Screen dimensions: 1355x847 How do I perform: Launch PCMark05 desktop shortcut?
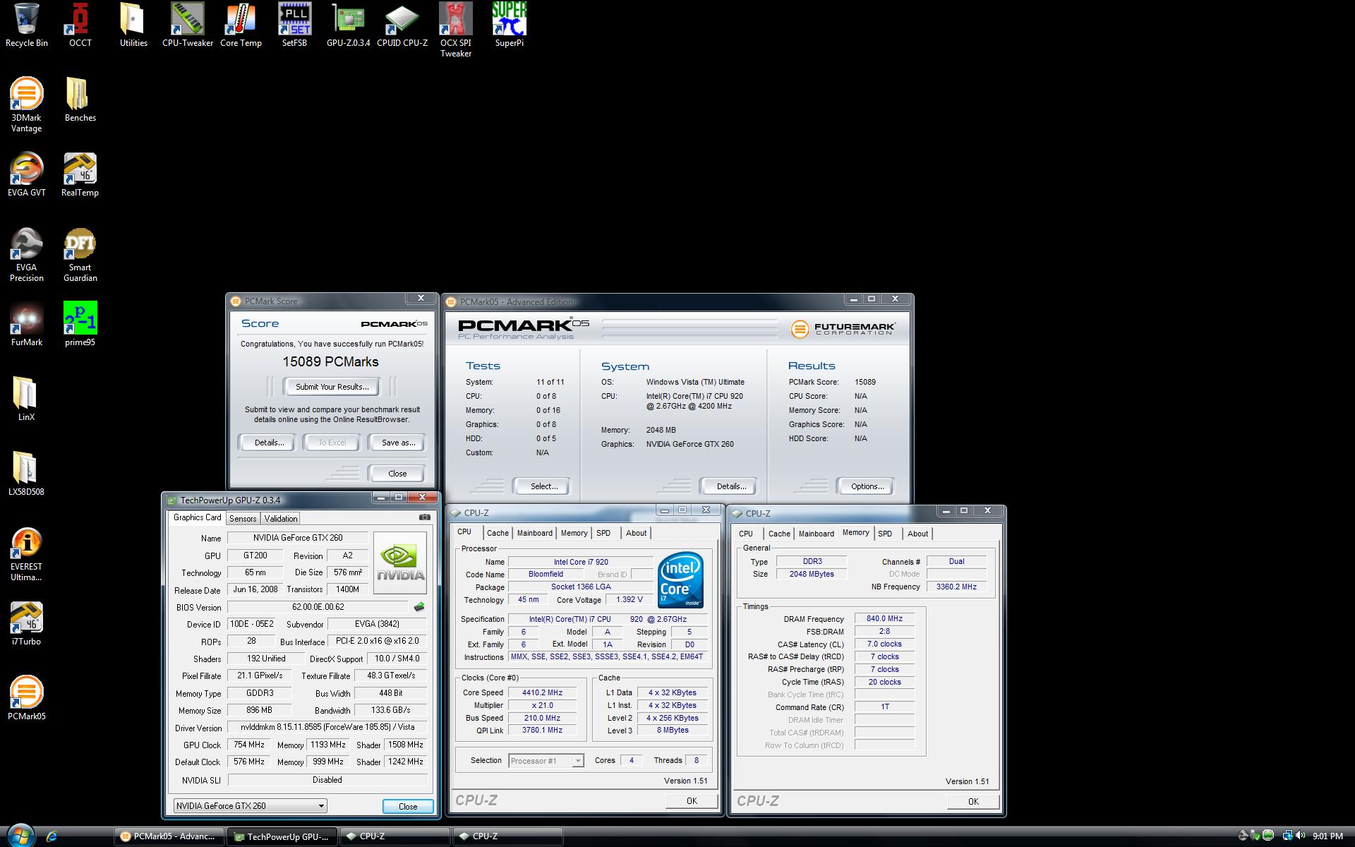(x=26, y=698)
